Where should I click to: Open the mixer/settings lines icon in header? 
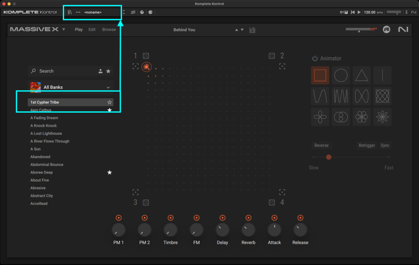(x=133, y=12)
